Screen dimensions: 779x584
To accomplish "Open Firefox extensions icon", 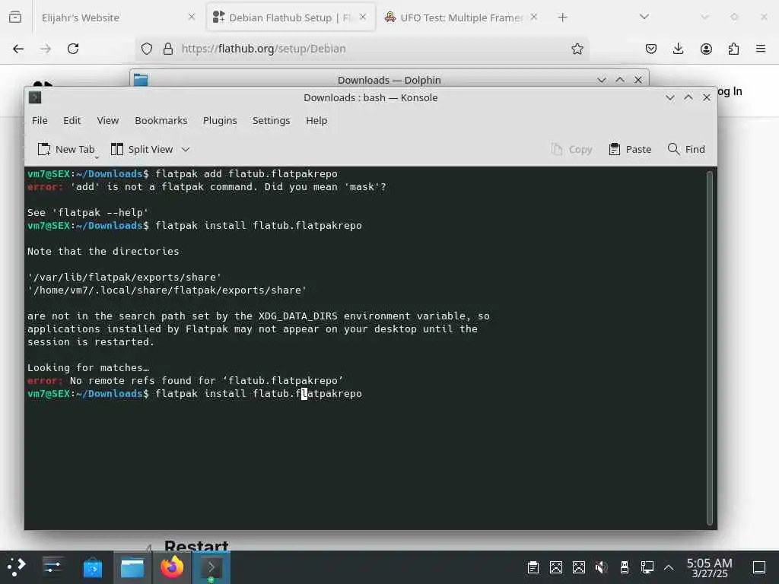I will pos(733,49).
